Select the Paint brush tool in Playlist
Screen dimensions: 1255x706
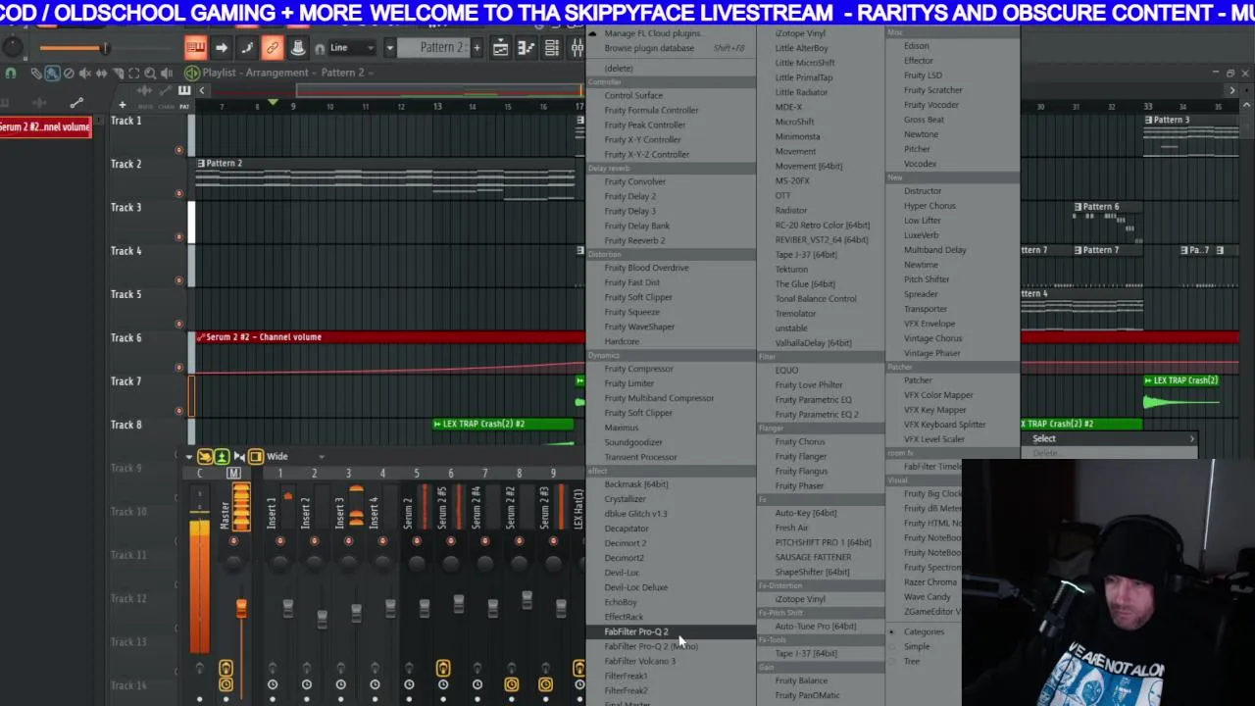click(52, 73)
